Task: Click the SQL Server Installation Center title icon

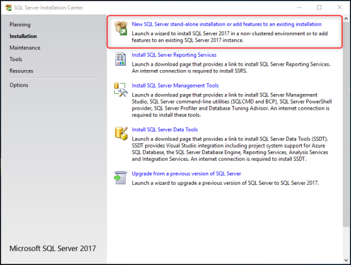Action: tap(8, 8)
